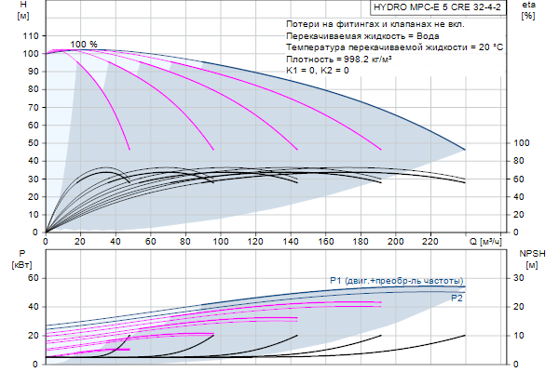The image size is (559, 372).
Task: Select the P1 (двиг.+преобр-ль частоты) curve label
Action: tap(396, 281)
